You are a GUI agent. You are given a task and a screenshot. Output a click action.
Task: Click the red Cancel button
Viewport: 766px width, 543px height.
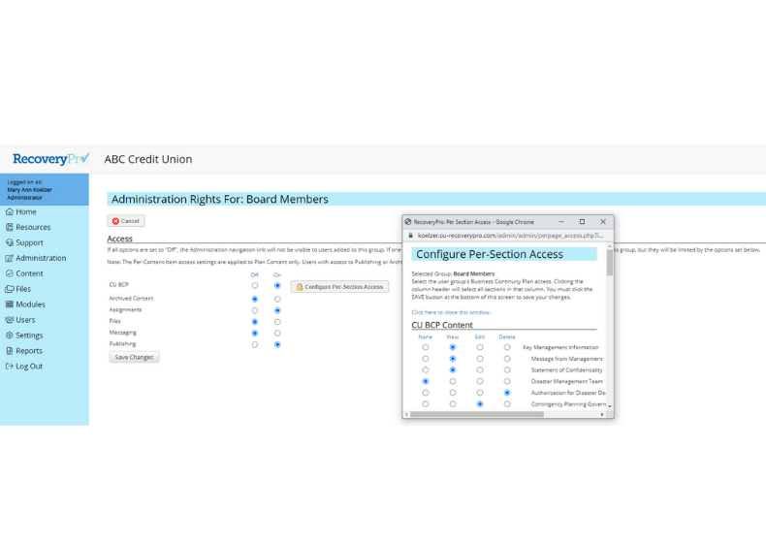tap(126, 221)
